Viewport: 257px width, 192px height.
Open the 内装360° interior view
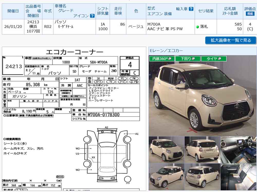162,59
